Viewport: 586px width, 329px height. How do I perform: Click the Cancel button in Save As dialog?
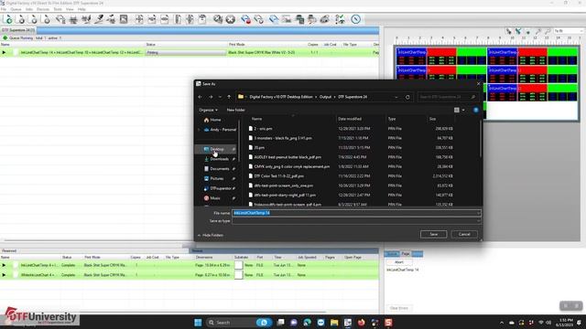click(464, 234)
